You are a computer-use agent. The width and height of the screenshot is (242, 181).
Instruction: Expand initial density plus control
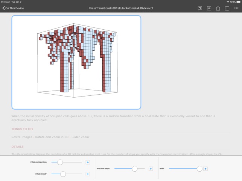88,174
